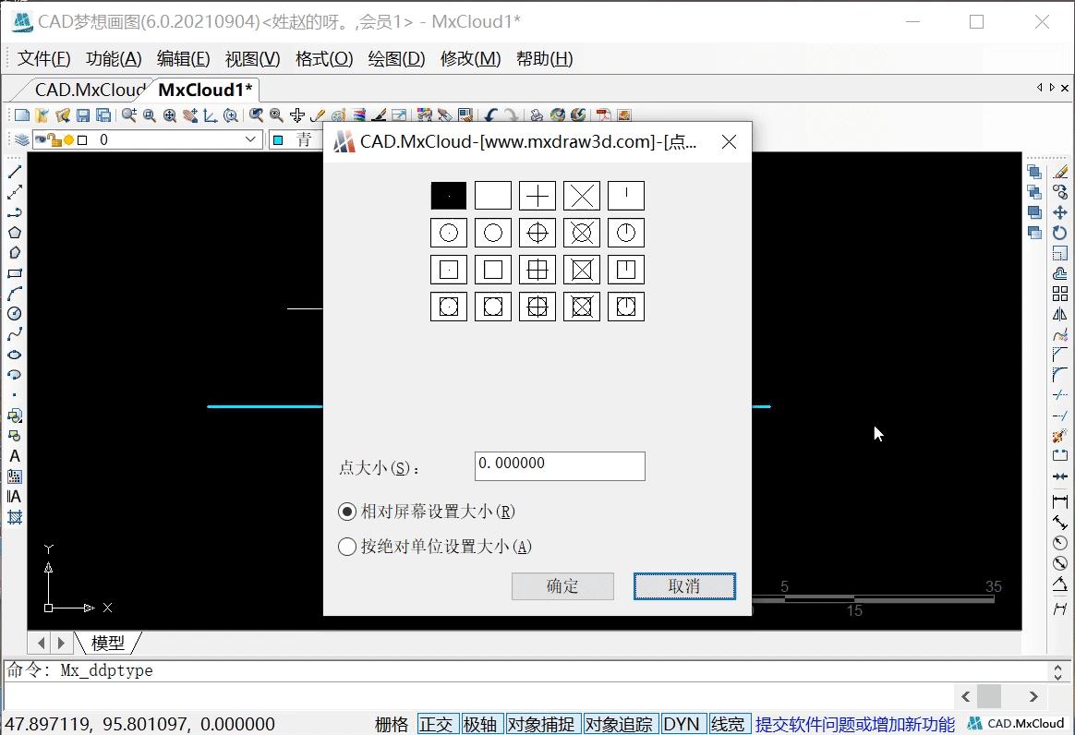Image resolution: width=1075 pixels, height=735 pixels.
Task: Open the layer selection dropdown showing 0
Action: click(x=251, y=139)
